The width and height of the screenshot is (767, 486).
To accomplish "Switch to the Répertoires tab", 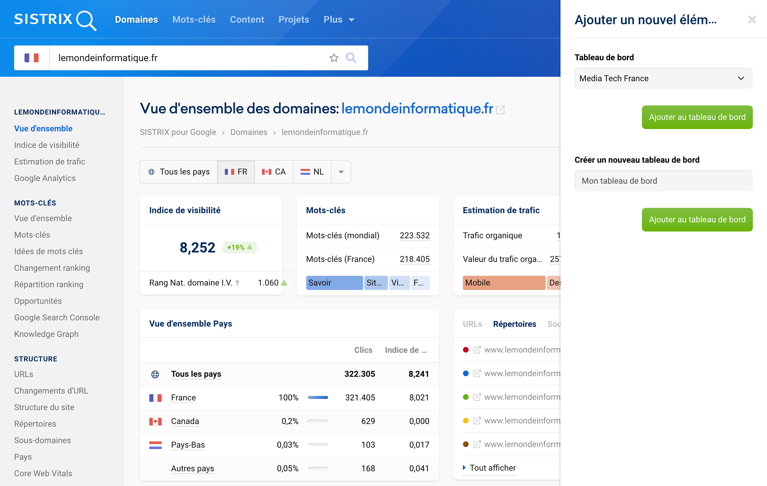I will click(x=514, y=324).
